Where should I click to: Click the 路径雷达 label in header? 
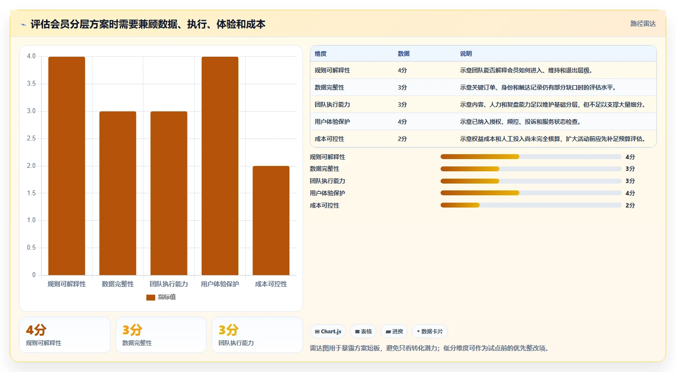643,23
